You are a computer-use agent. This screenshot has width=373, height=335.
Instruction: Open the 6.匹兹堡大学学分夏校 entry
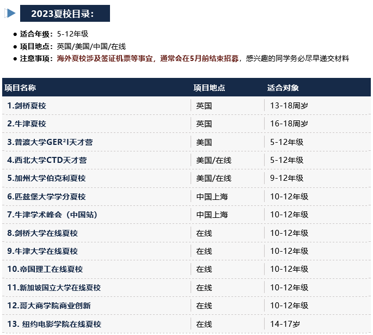[x=46, y=197]
